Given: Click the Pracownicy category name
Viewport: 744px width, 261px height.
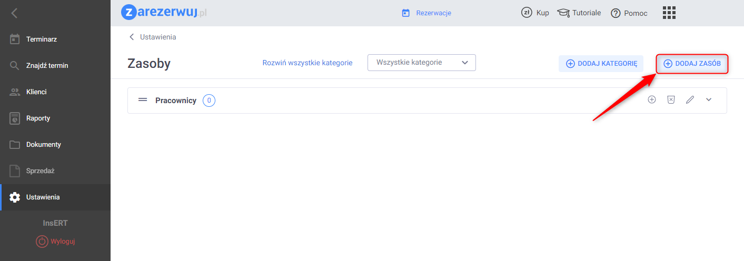Looking at the screenshot, I should point(176,100).
